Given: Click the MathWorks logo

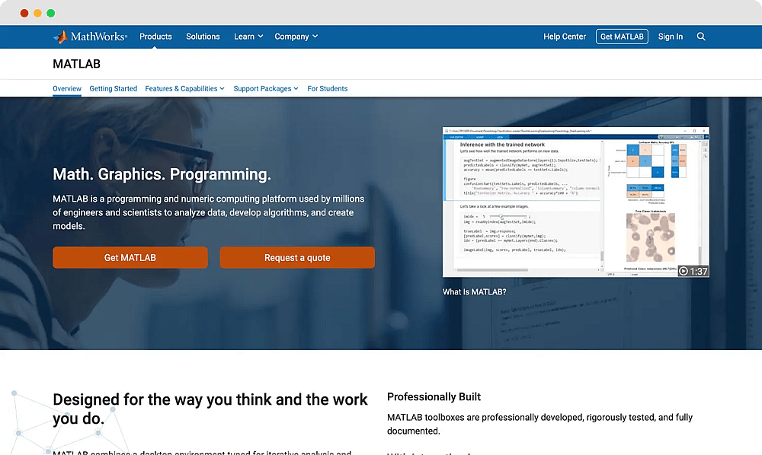Looking at the screenshot, I should [x=90, y=37].
